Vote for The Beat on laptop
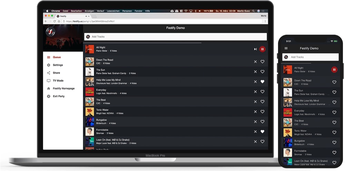This screenshot has width=345, height=171. click(262, 102)
